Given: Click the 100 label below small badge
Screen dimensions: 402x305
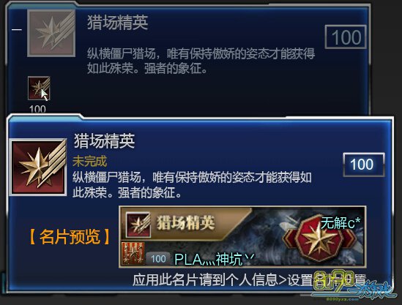Looking at the screenshot, I should 37,110.
